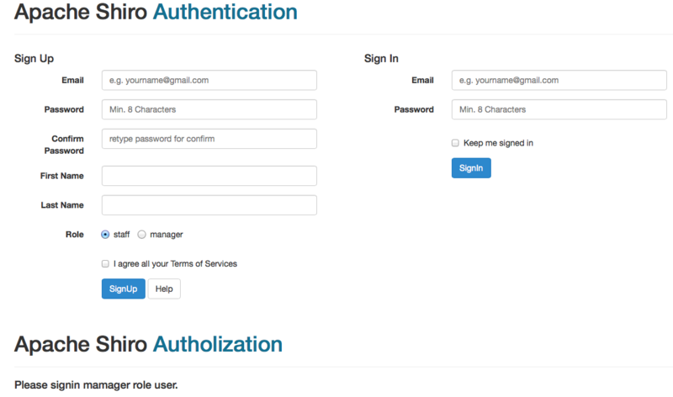Screen dimensions: 673x397
Task: Click the Sign Up section title
Action: (x=34, y=58)
